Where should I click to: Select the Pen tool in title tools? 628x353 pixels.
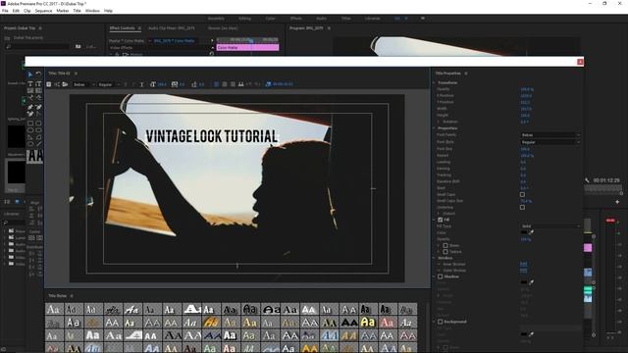(x=30, y=107)
